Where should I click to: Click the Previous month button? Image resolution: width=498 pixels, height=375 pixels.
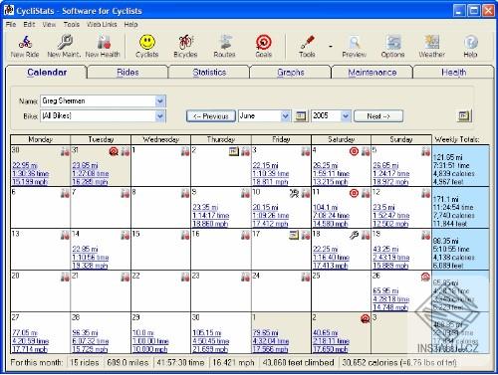[x=211, y=116]
